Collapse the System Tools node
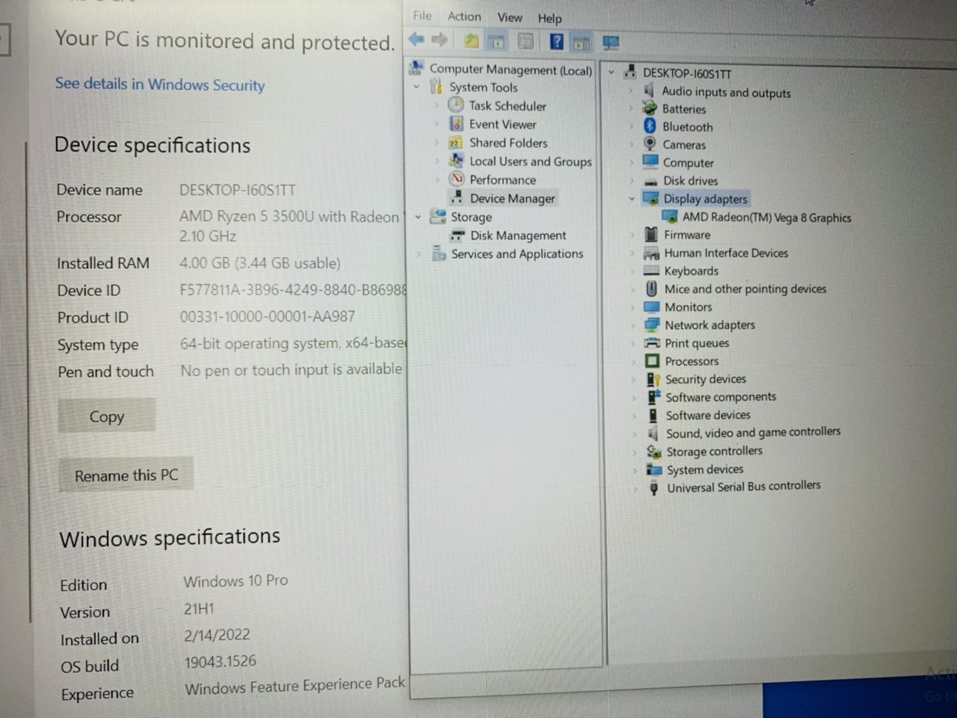 click(x=418, y=87)
